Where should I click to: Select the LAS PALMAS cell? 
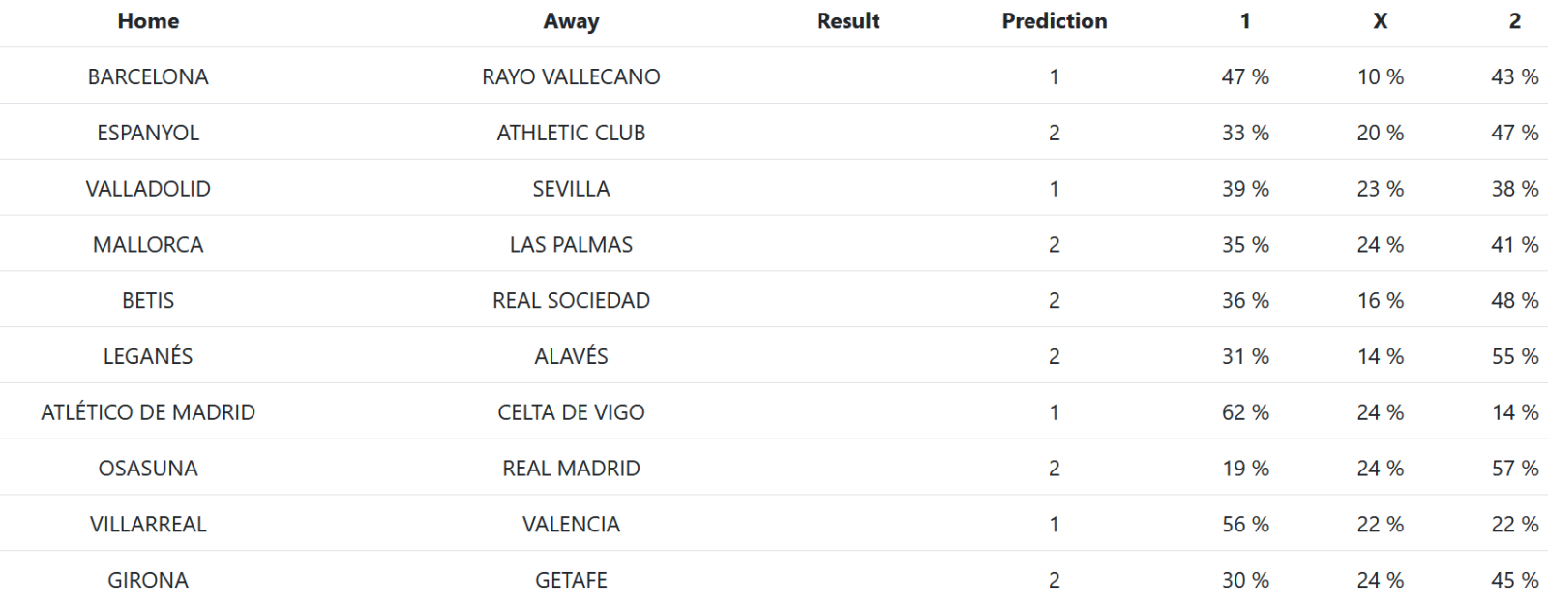tap(571, 245)
